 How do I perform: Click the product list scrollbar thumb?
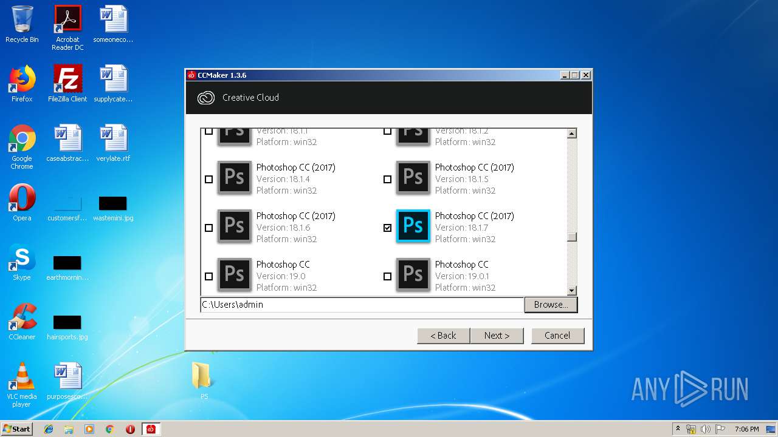pyautogui.click(x=571, y=237)
